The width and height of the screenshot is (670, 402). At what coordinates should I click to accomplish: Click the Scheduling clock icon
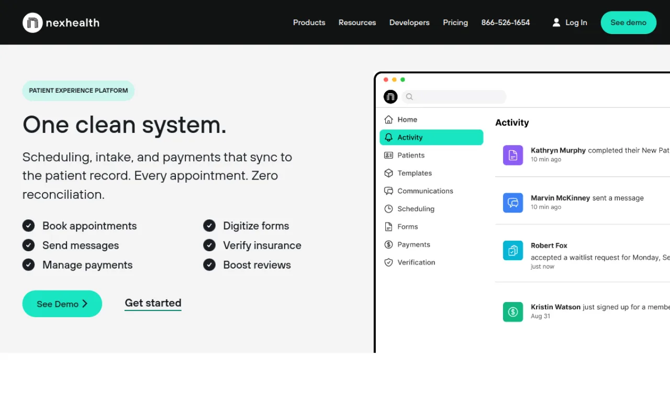pos(388,209)
